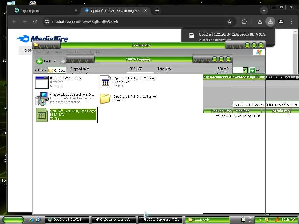The height and width of the screenshot is (224, 299).
Task: Minimize the Copying dialog via first green button
Action: [215, 59]
